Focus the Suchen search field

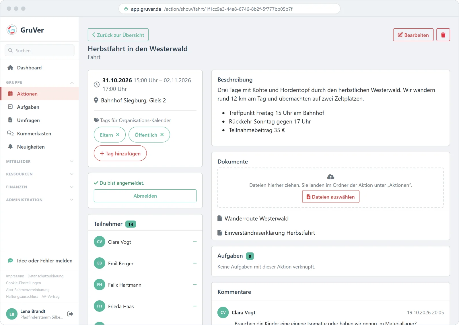(40, 50)
